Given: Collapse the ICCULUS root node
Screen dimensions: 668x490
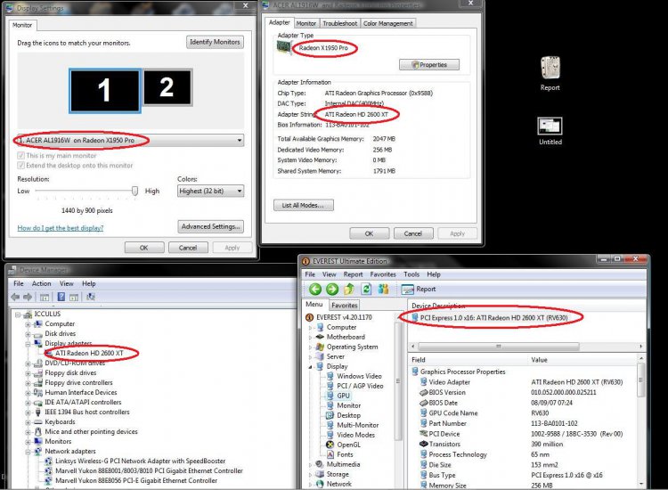Looking at the screenshot, I should coord(18,314).
